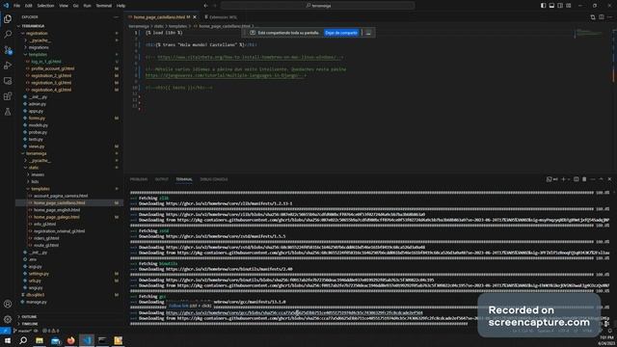Image resolution: width=617 pixels, height=347 pixels.
Task: Open the File menu
Action: click(x=16, y=6)
